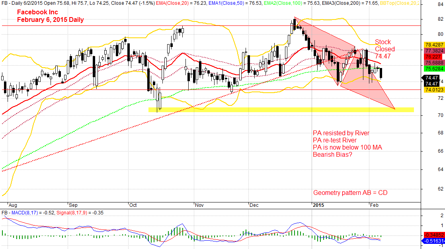Click the 68 price axis label
This screenshot has width=445, height=249.
(441, 133)
